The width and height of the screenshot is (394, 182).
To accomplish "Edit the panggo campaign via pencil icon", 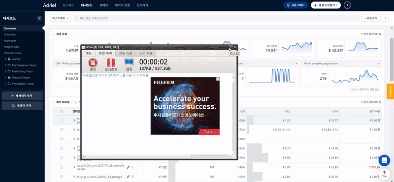I will 129,177.
